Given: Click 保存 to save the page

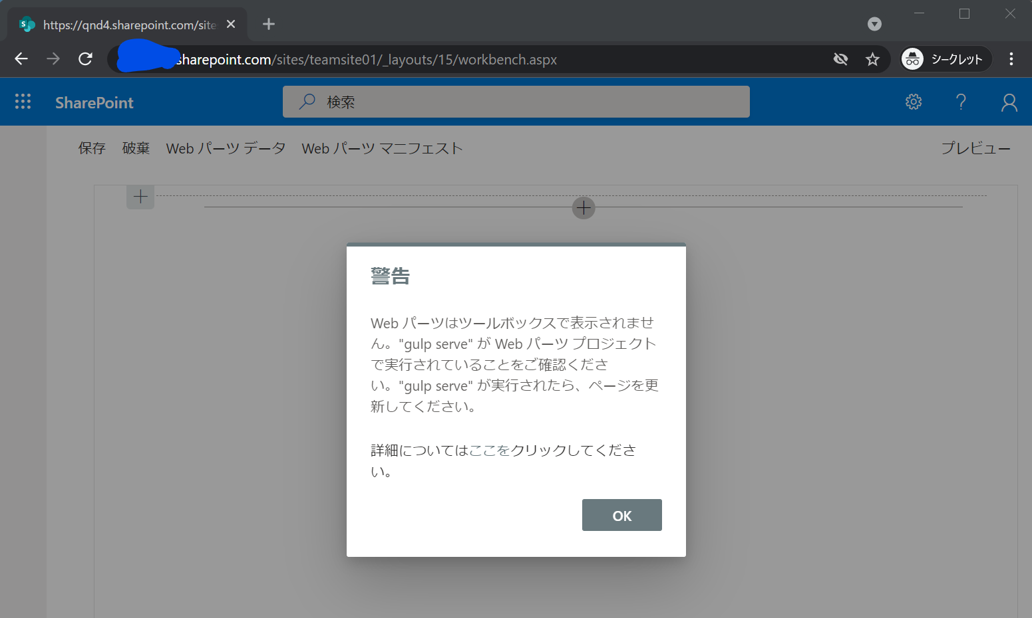Looking at the screenshot, I should coord(92,148).
